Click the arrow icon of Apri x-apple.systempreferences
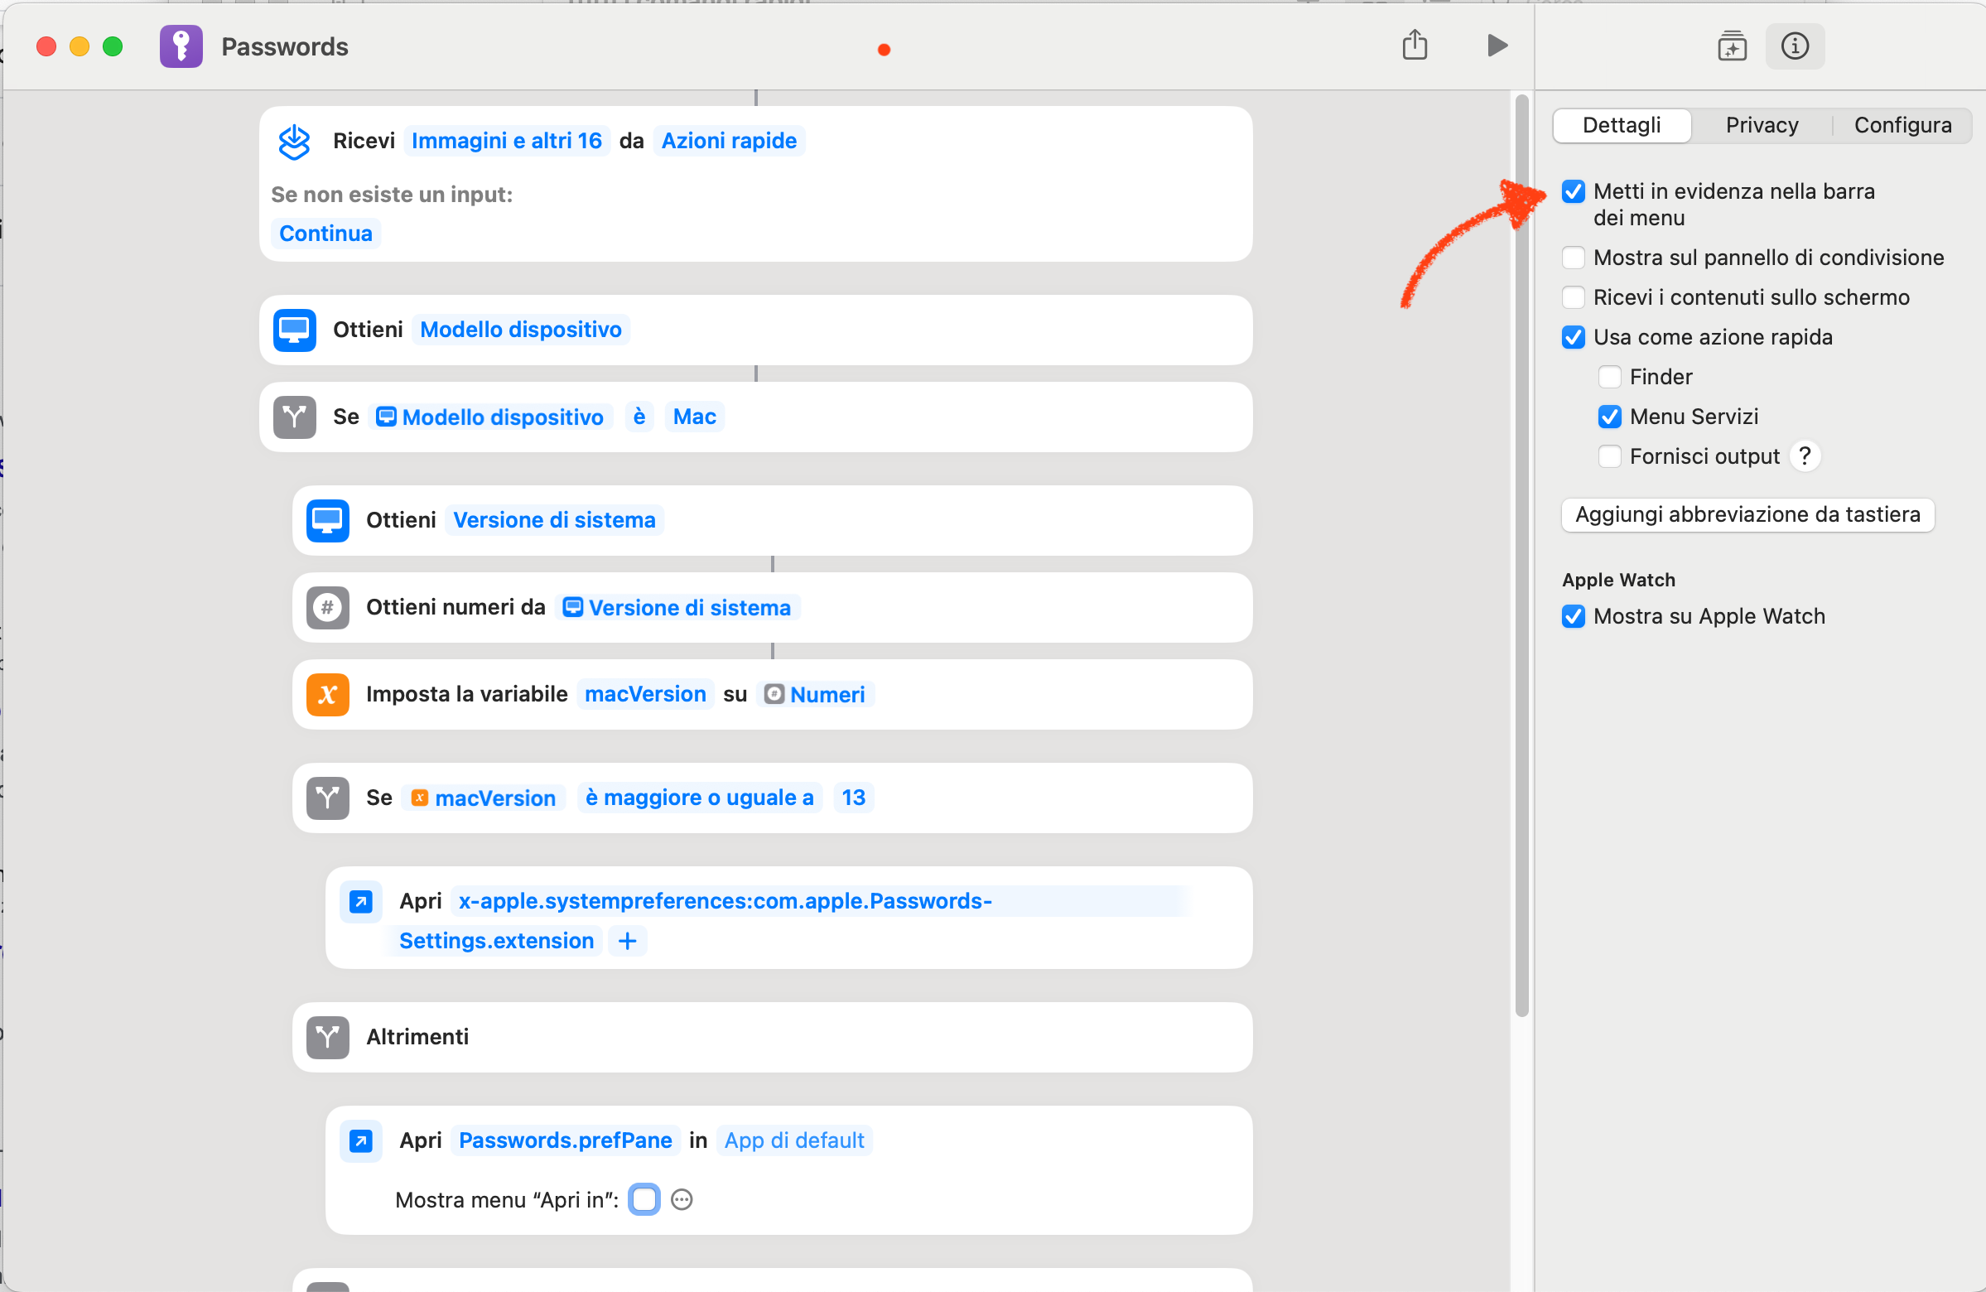This screenshot has width=1986, height=1292. pos(361,901)
